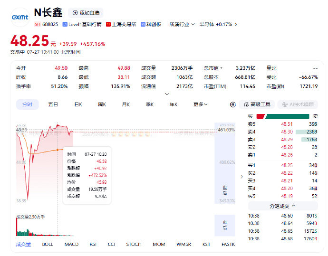
Task: Select the RSI indicator
Action: (93, 244)
